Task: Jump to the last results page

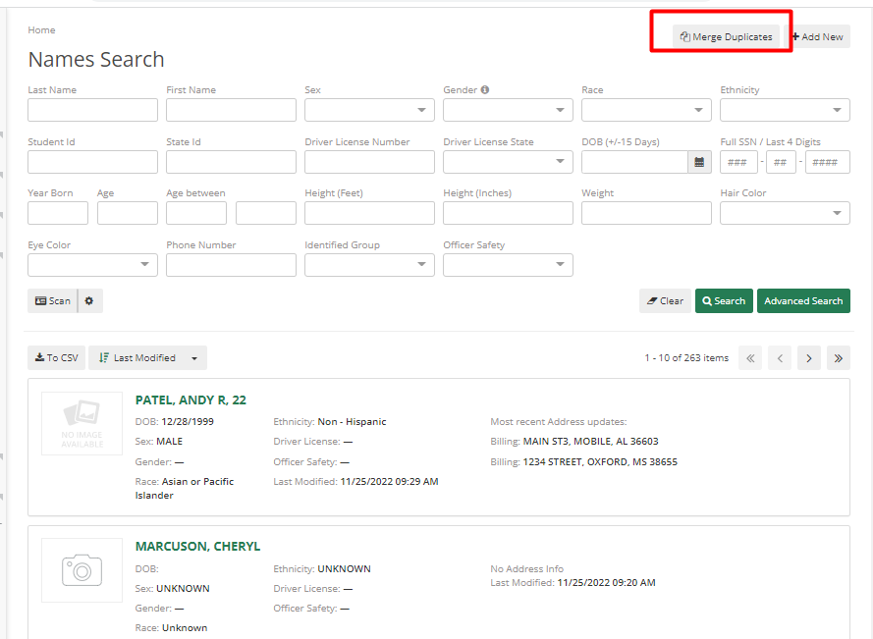Action: [x=838, y=357]
